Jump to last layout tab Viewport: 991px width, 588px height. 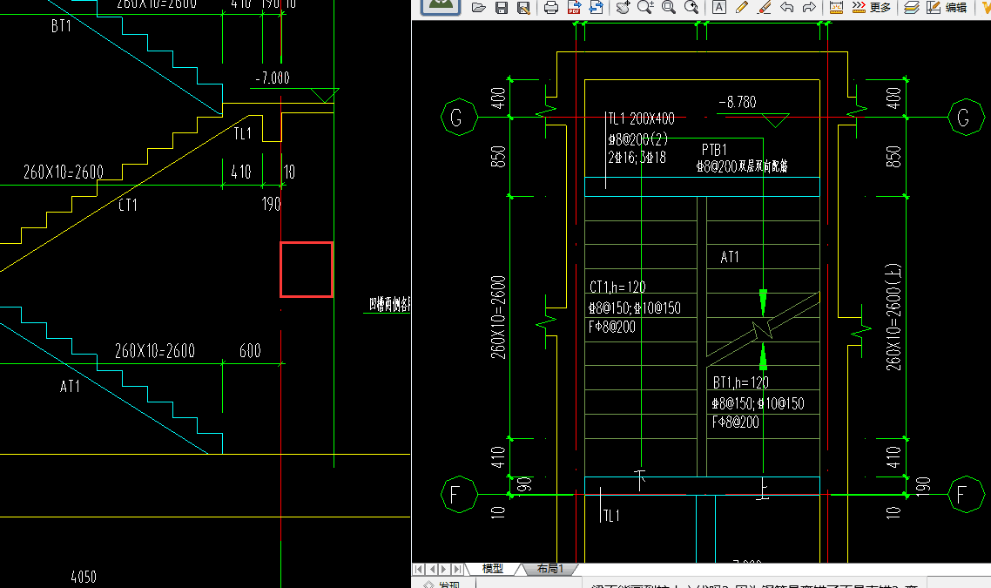coord(457,569)
